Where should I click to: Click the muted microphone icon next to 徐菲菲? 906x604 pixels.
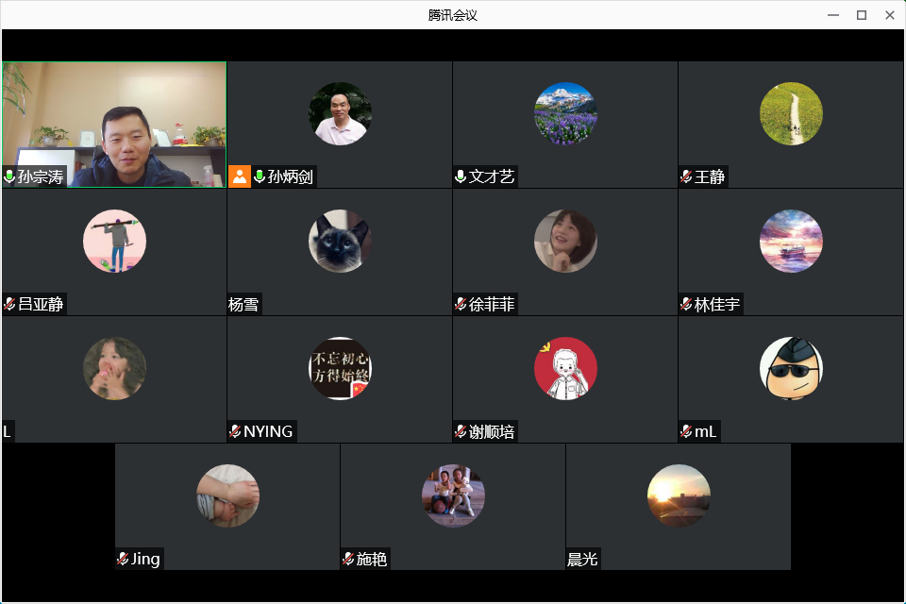tap(461, 304)
